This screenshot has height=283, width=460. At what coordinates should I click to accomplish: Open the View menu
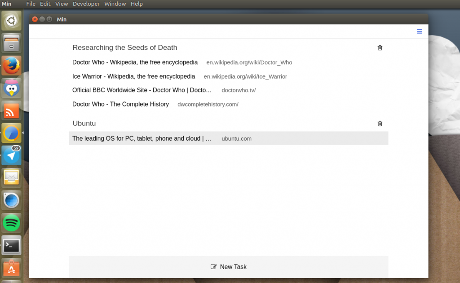click(x=62, y=4)
